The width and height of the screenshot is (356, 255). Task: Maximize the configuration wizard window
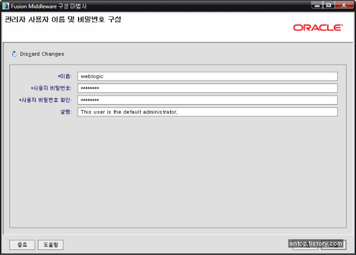click(328, 5)
